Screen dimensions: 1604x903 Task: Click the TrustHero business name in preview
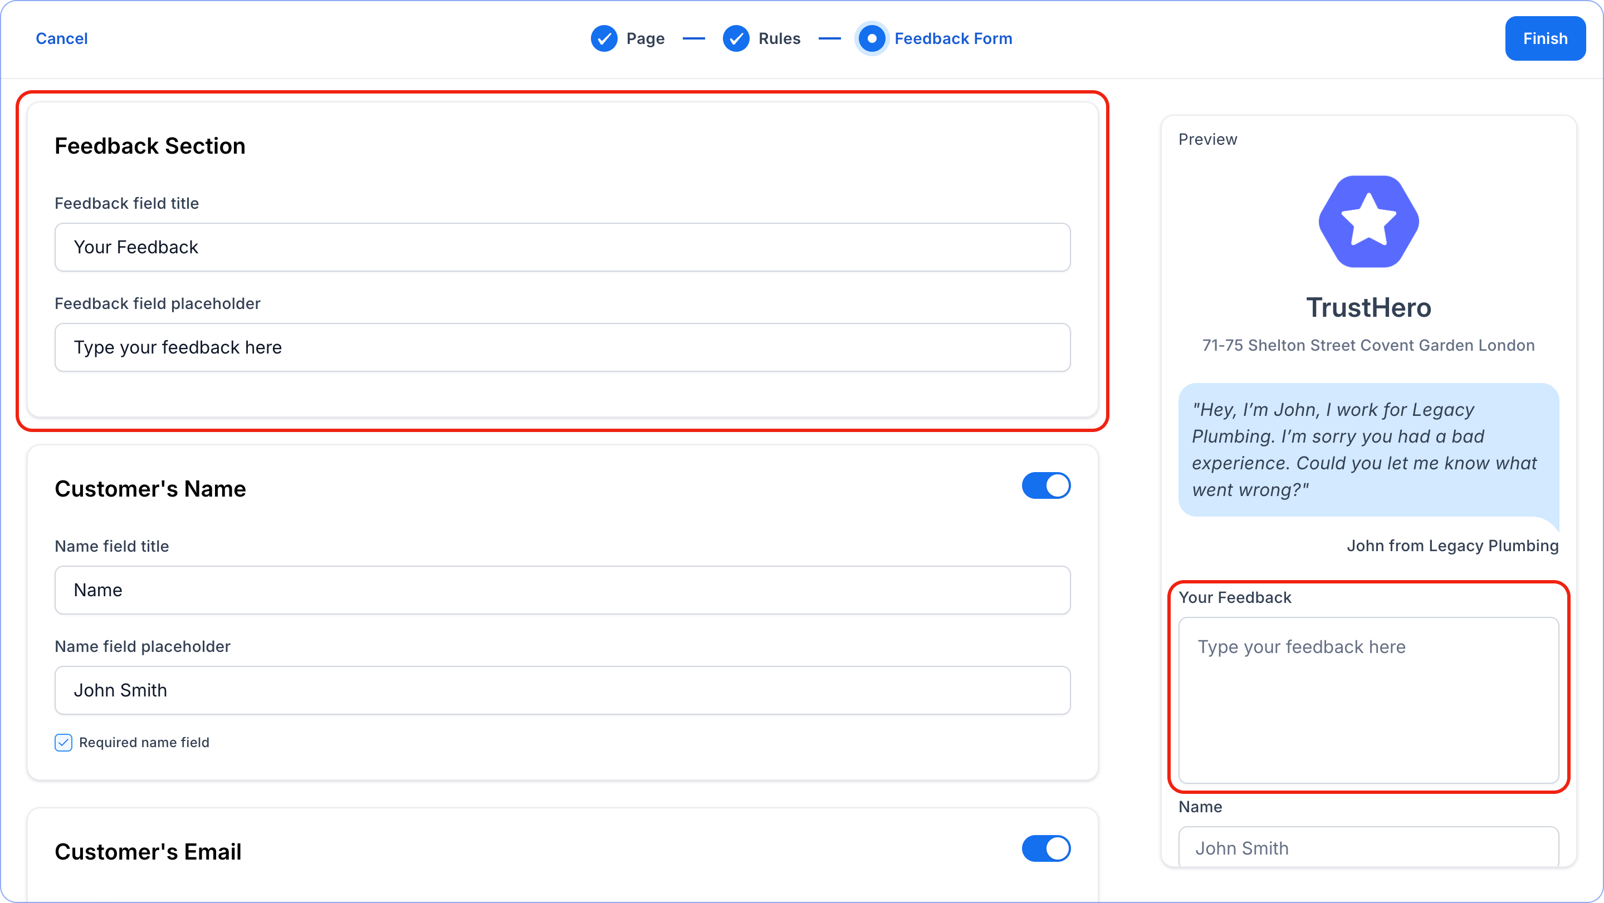coord(1368,307)
